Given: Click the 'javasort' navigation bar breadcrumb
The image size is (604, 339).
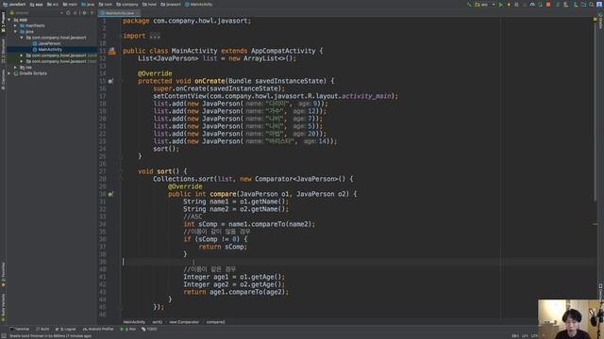Looking at the screenshot, I should point(171,5).
